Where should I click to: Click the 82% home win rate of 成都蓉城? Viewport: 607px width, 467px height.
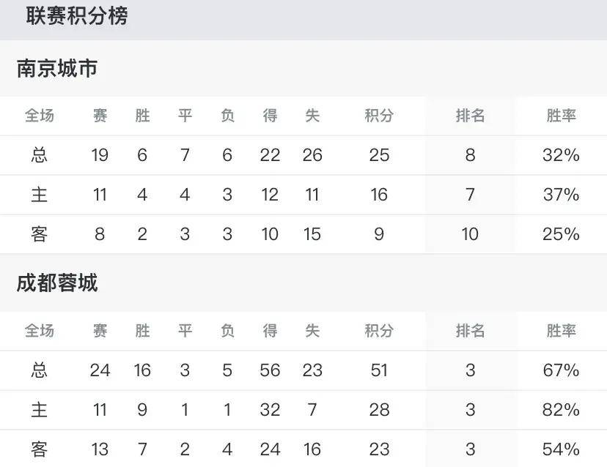[x=561, y=409]
